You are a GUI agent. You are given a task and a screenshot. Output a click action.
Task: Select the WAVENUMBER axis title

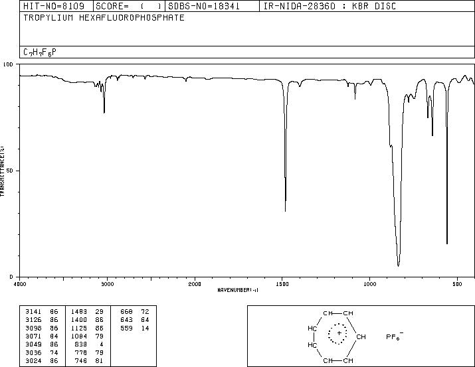click(238, 290)
